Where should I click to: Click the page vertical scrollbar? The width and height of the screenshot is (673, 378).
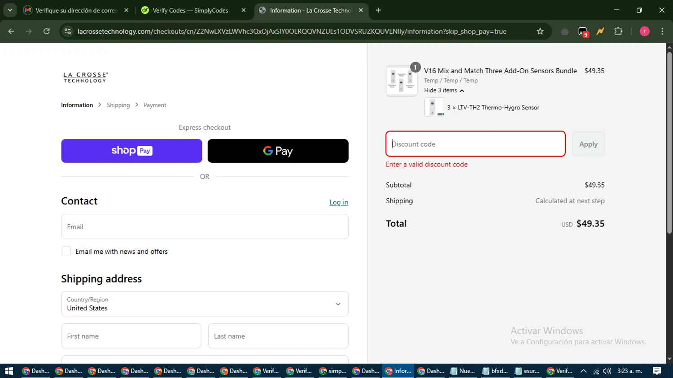point(669,143)
